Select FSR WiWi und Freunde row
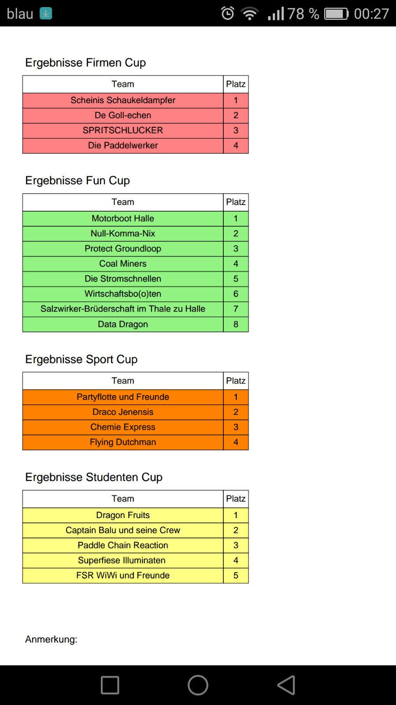The width and height of the screenshot is (396, 705). coord(135,576)
